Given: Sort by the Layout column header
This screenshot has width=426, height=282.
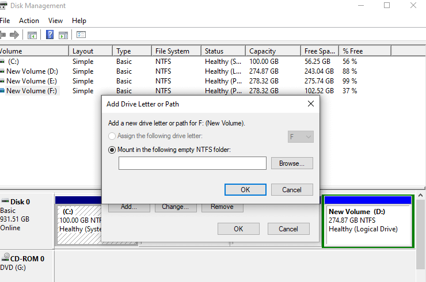Looking at the screenshot, I should [x=91, y=51].
